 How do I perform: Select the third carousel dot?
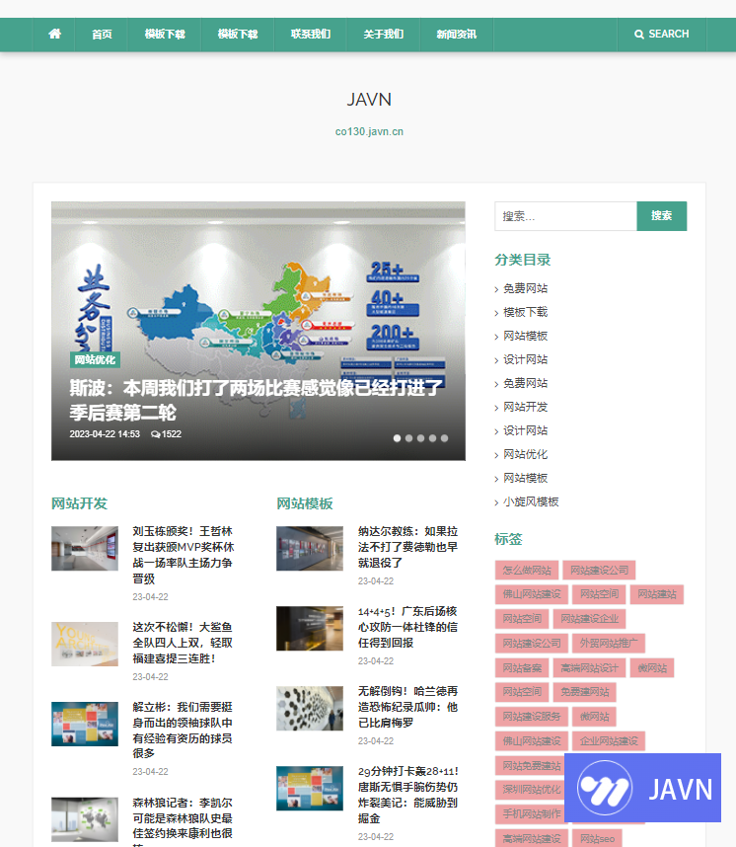(420, 438)
